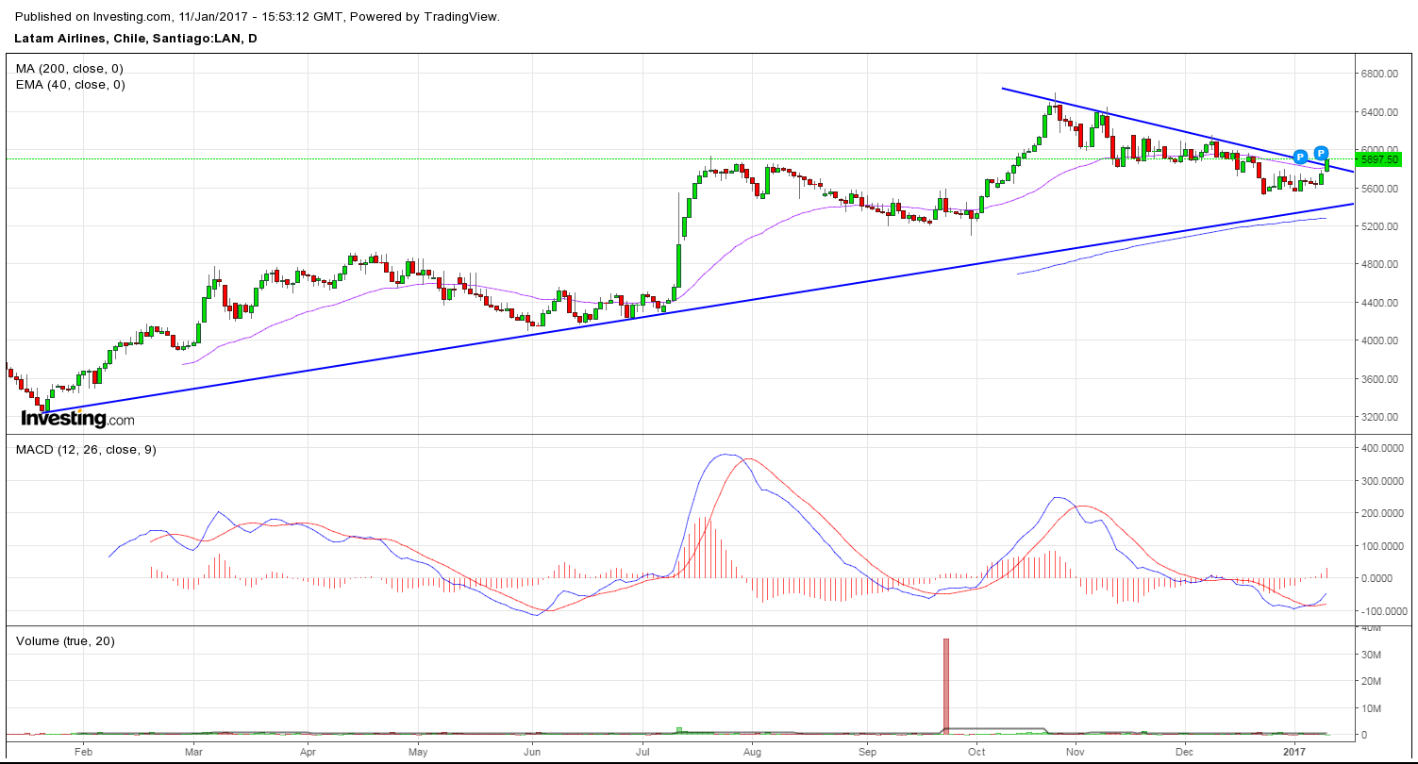Click the MA (200, close, 0) indicator label
1418x764 pixels.
point(70,69)
